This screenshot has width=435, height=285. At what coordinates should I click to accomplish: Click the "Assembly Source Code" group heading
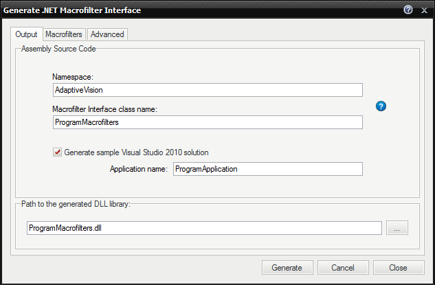click(x=59, y=49)
